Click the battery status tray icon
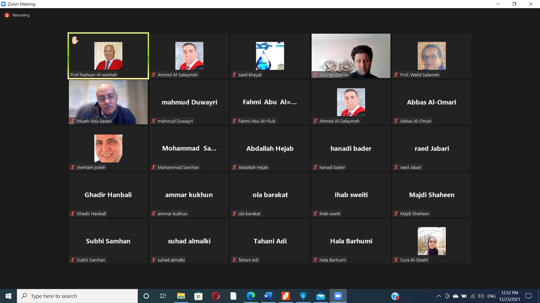540x303 pixels. tap(464, 296)
